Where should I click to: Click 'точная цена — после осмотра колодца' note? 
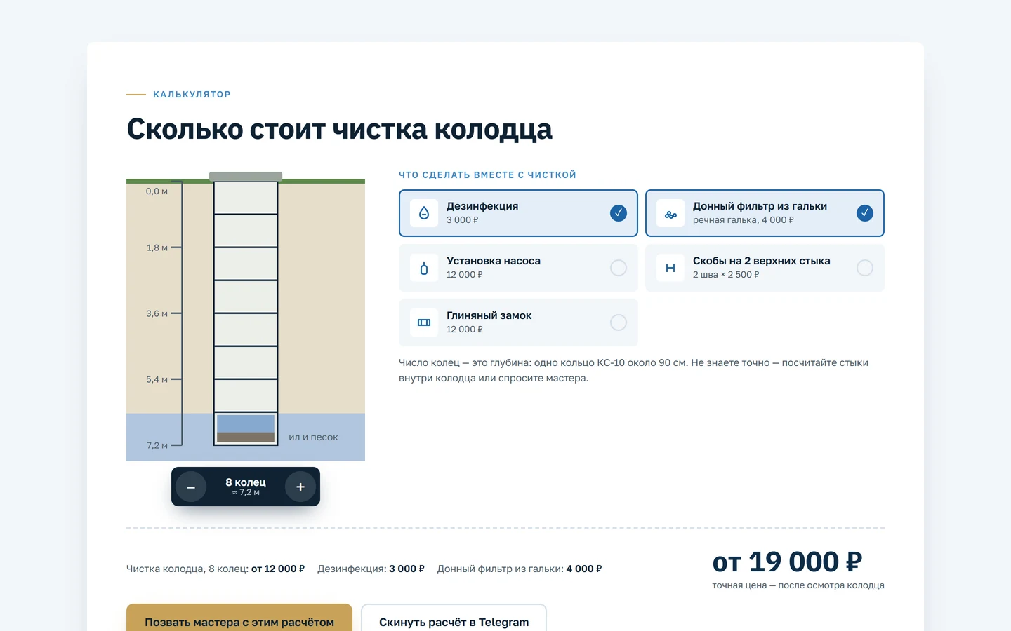pyautogui.click(x=798, y=585)
